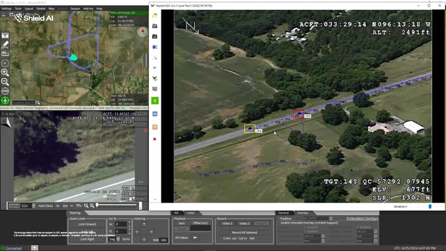
Task: Click the Video 1 record button
Action: (x=228, y=223)
